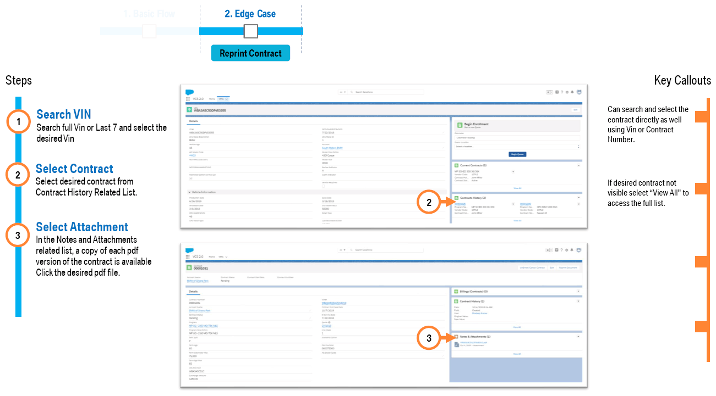The width and height of the screenshot is (716, 396).
Task: Collapse the Vehicle Information section
Action: (x=189, y=192)
